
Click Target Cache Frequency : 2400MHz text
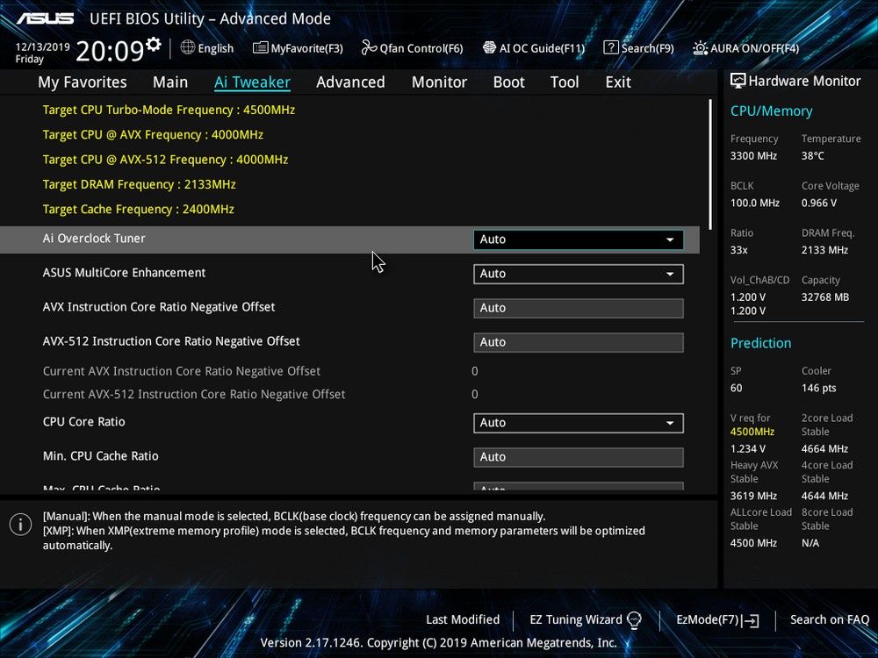click(x=139, y=210)
